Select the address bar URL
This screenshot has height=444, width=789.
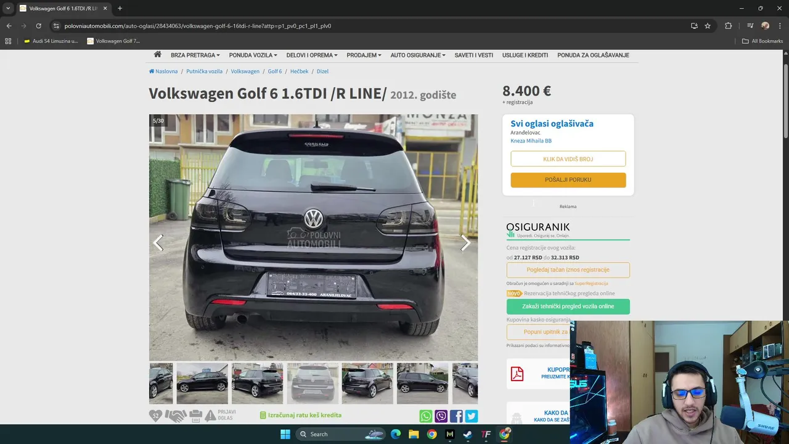click(197, 26)
